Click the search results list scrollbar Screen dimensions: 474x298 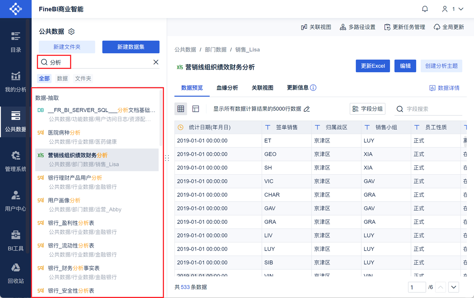click(x=161, y=118)
